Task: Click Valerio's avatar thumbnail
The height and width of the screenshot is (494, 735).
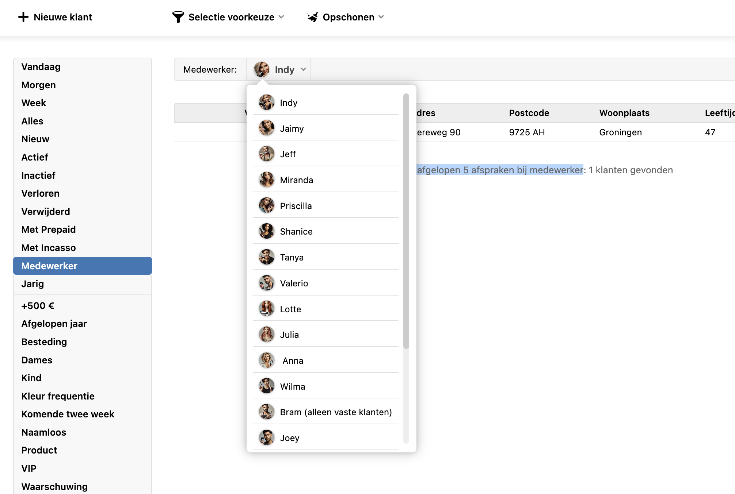Action: pyautogui.click(x=267, y=283)
